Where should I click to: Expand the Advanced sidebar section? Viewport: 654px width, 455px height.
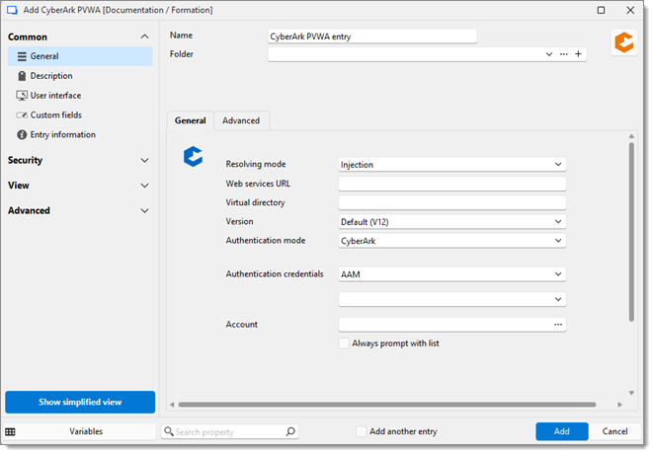click(x=144, y=211)
